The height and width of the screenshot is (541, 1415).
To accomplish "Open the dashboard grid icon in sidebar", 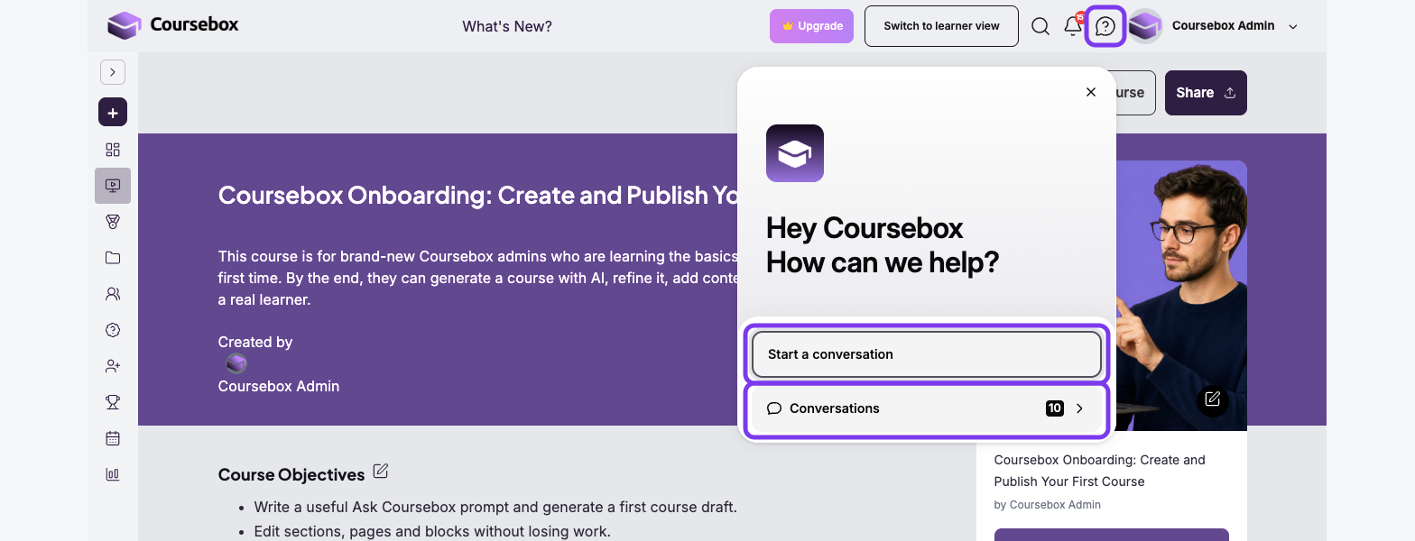I will click(113, 150).
